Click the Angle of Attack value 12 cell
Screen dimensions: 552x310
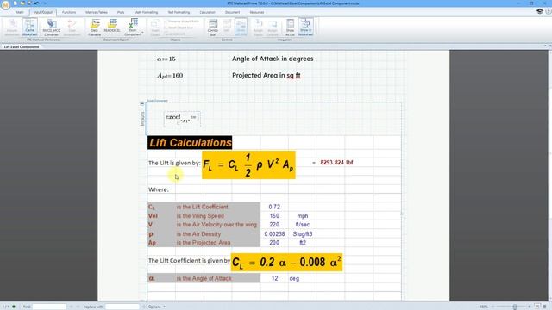click(x=274, y=278)
